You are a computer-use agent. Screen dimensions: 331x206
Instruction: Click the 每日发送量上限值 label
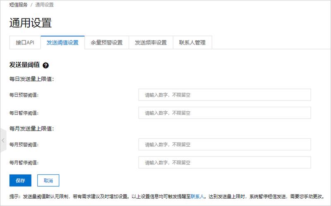[x=32, y=79]
